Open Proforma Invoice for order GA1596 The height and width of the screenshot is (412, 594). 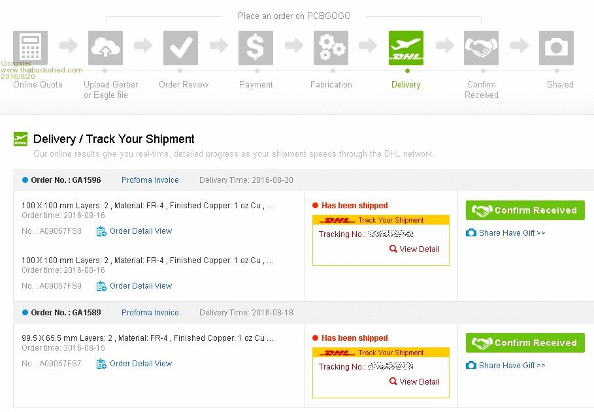click(150, 180)
